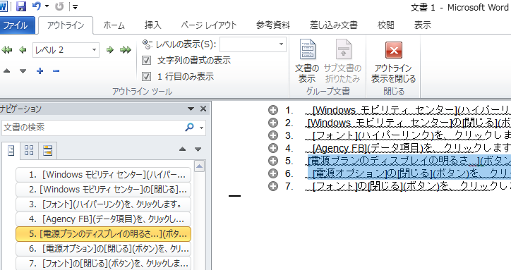Click the navigation pane scroll up arrow

200,167
